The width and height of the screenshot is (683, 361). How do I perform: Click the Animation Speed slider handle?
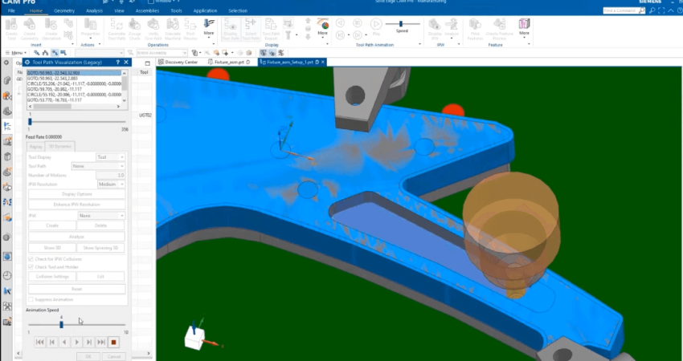[61, 324]
